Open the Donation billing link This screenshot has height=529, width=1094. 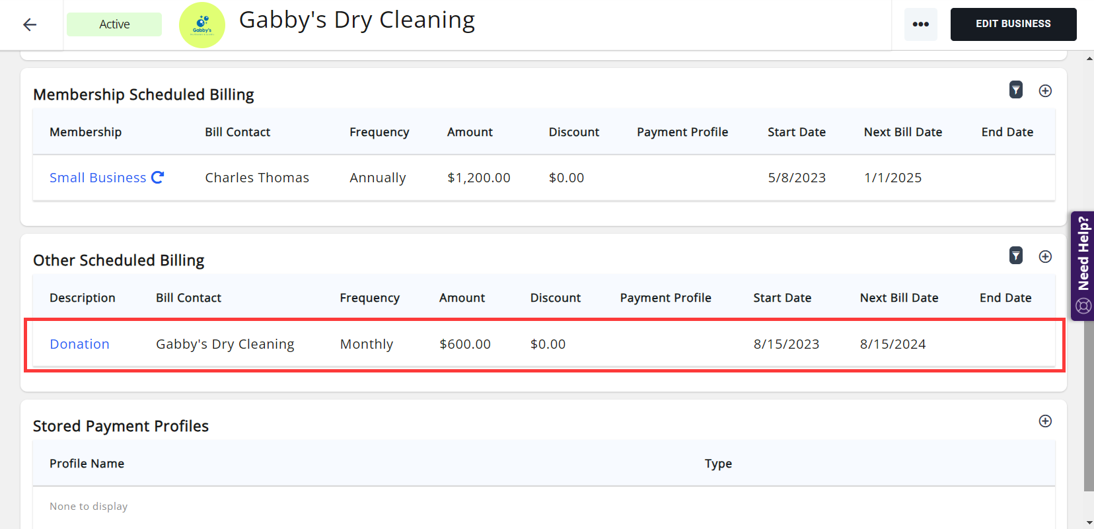79,344
